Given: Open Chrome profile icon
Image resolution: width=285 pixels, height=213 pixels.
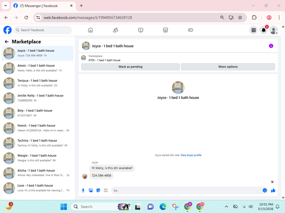Looking at the screenshot, I should pyautogui.click(x=269, y=18).
